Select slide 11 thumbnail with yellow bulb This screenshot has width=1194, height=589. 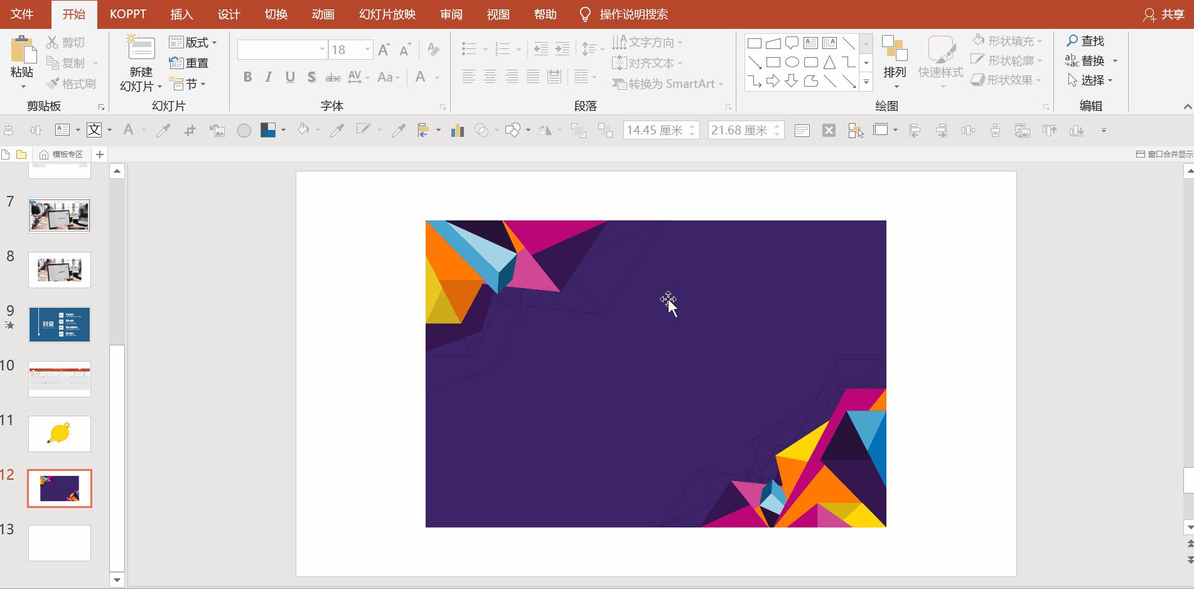[x=60, y=433]
